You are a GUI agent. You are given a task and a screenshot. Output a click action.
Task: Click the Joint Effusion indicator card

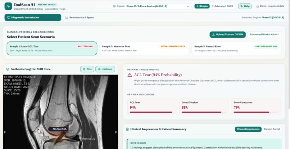[x=204, y=107]
